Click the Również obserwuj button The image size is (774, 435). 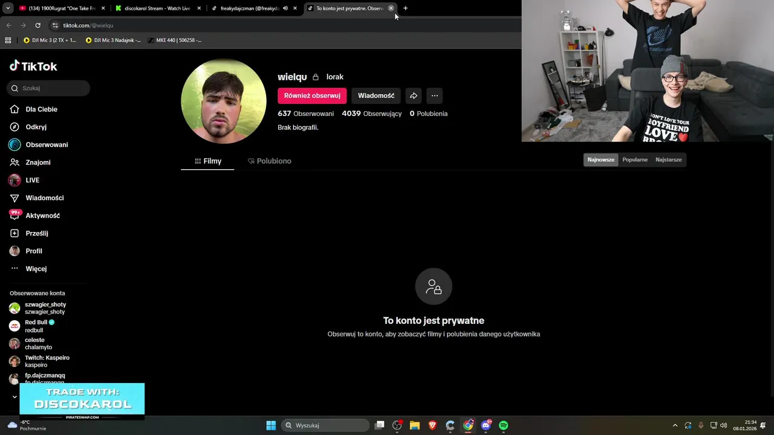312,95
